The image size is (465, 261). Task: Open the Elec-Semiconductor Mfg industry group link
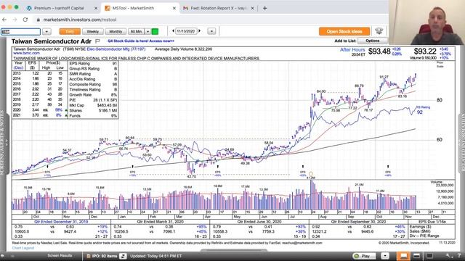pos(116,49)
